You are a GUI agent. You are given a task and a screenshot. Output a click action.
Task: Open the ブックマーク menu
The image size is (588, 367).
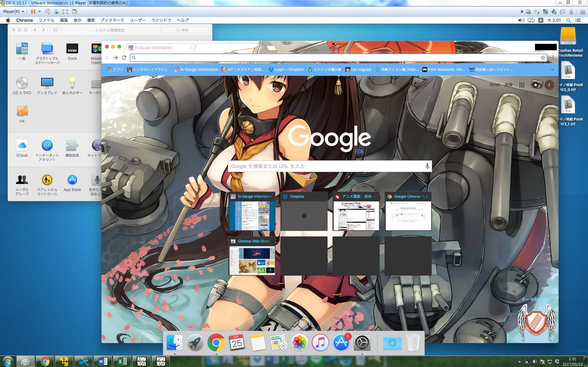112,20
